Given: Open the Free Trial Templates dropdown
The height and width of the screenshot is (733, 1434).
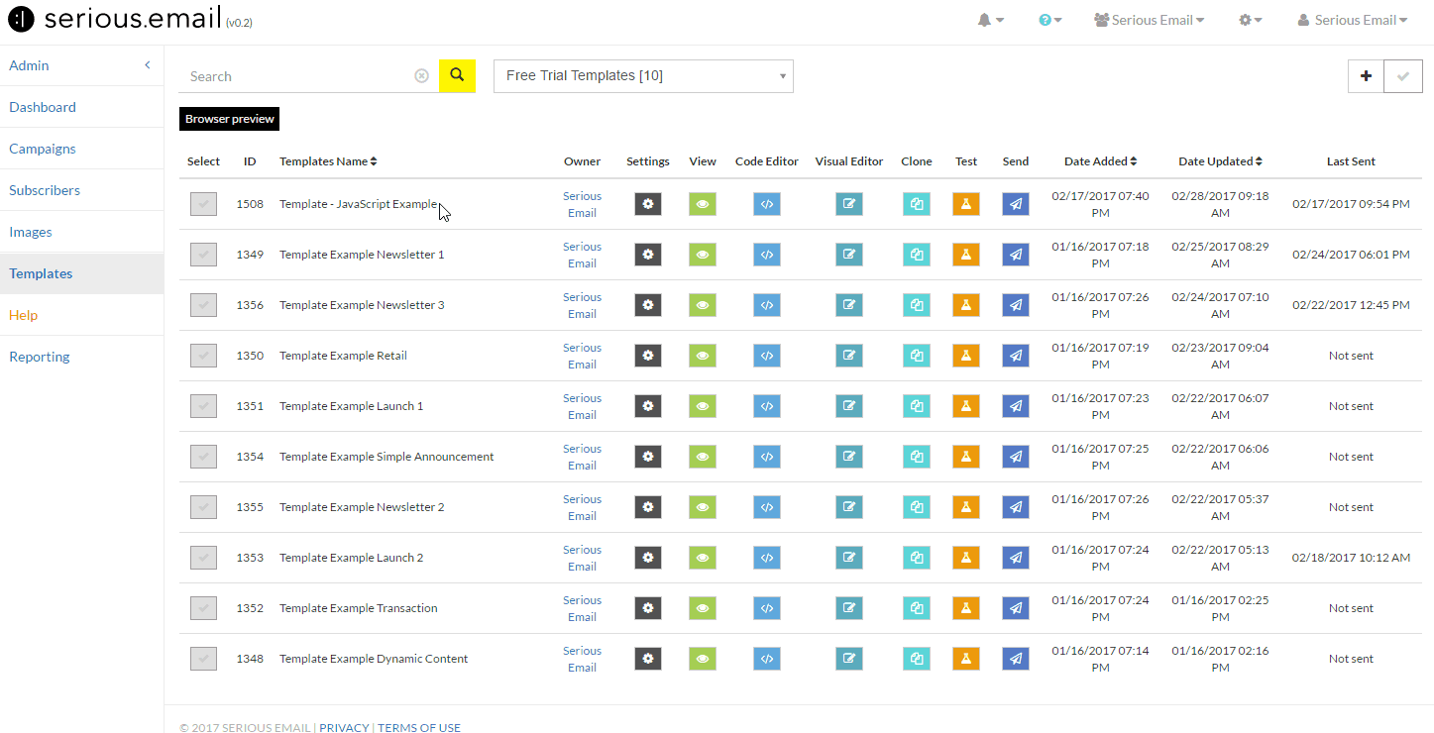Looking at the screenshot, I should pos(643,76).
